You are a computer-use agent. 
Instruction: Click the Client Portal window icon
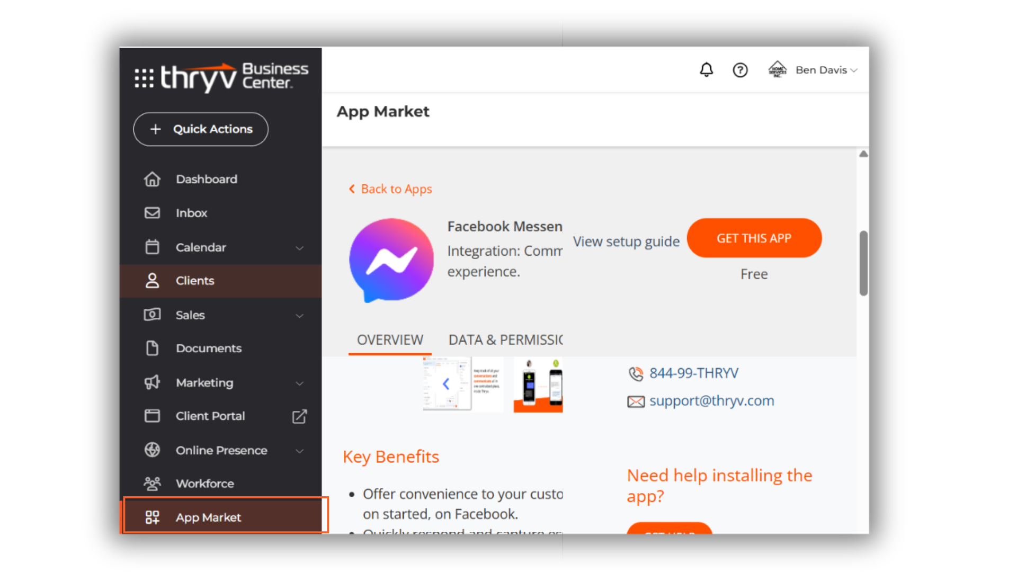coord(152,416)
